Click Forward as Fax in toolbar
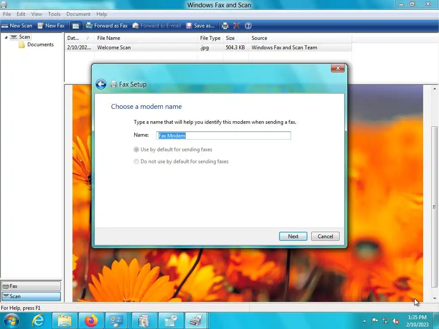Viewport: 439px width, 329px height. click(107, 26)
